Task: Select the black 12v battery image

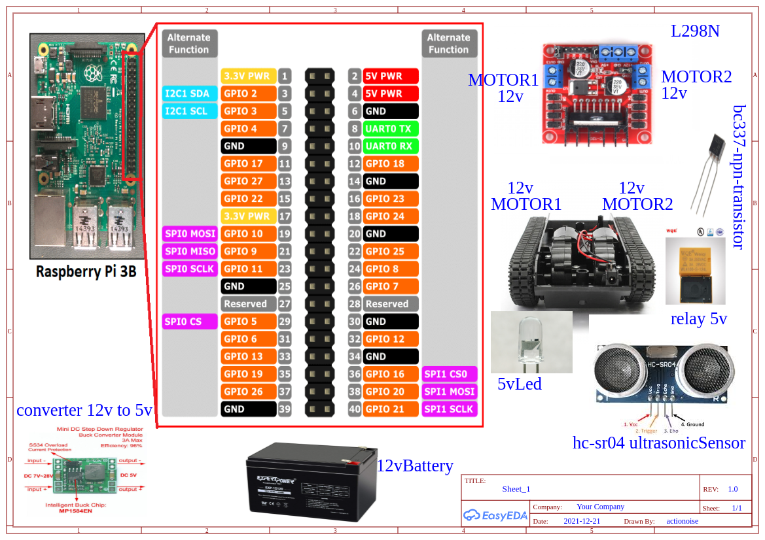Action: click(x=311, y=482)
